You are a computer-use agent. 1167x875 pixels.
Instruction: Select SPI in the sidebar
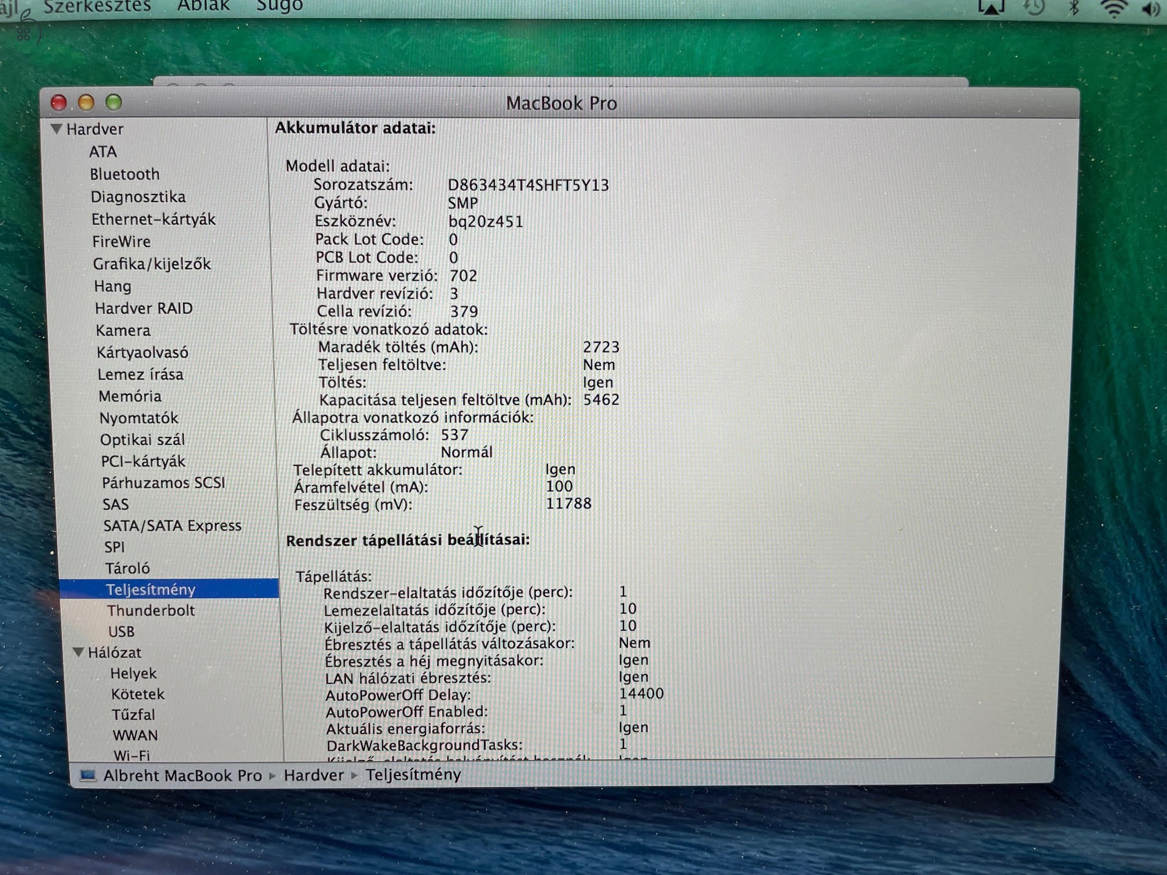[x=114, y=547]
